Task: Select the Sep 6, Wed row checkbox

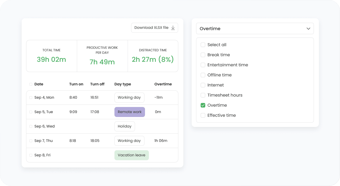Action: pyautogui.click(x=31, y=126)
